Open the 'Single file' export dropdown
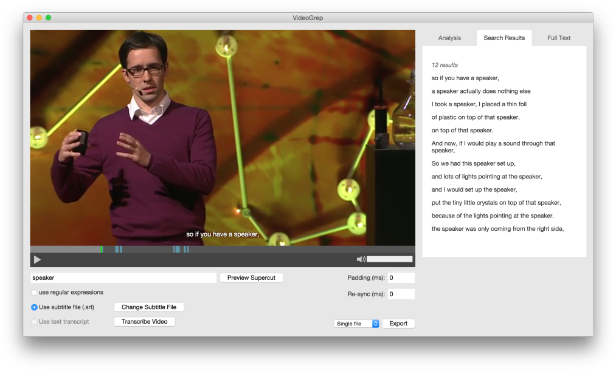616x371 pixels. pyautogui.click(x=356, y=324)
